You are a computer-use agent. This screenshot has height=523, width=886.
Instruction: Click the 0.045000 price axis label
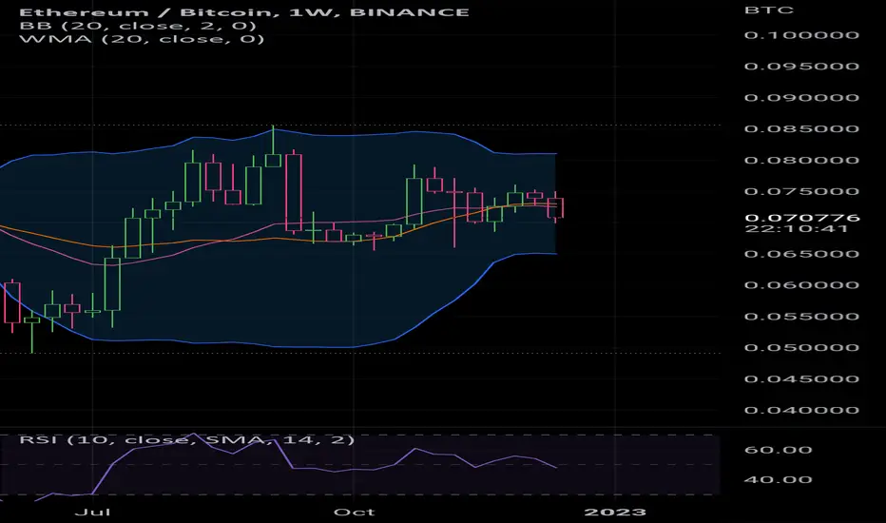[x=801, y=378]
